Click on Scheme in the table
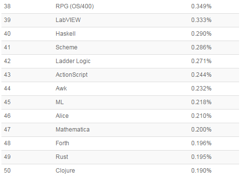This screenshot has width=242, height=177. pos(66,47)
